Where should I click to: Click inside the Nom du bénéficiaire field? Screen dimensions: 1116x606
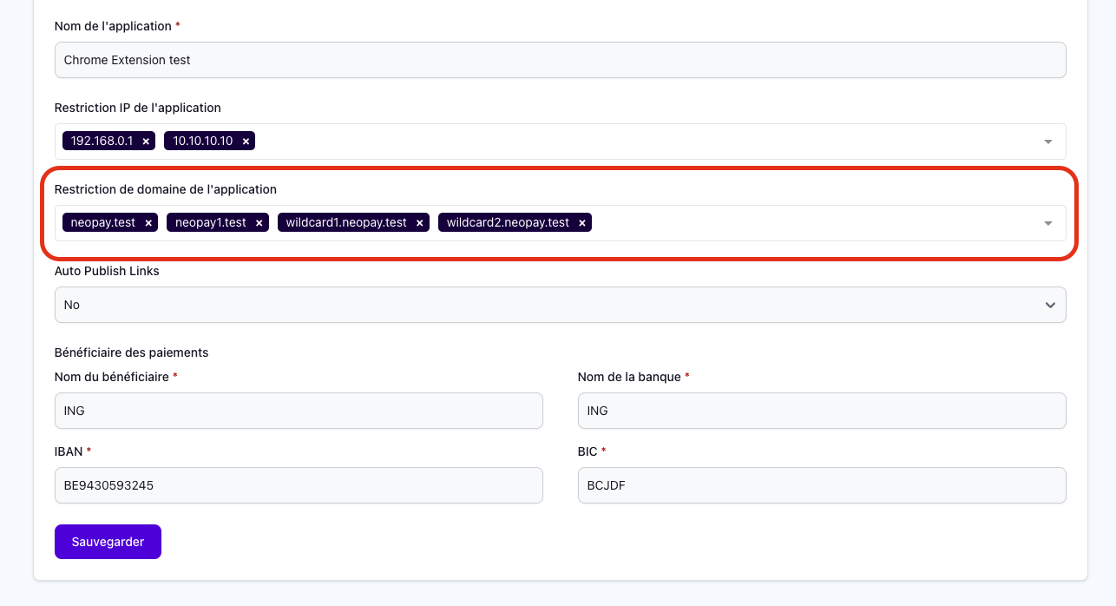click(299, 411)
